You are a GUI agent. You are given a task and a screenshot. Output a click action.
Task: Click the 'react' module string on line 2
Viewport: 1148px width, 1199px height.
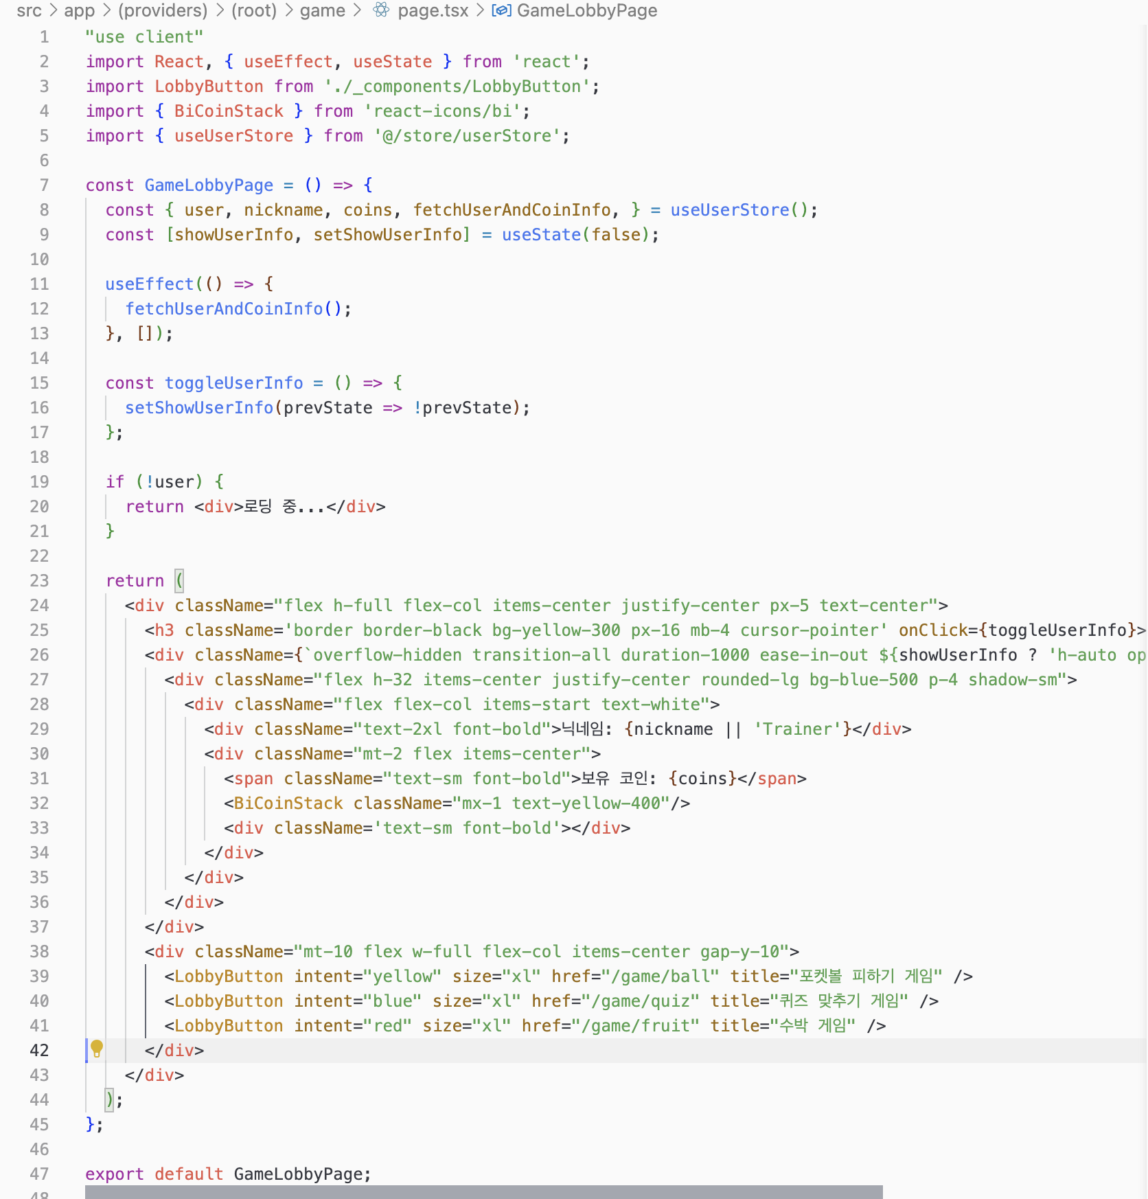(547, 62)
